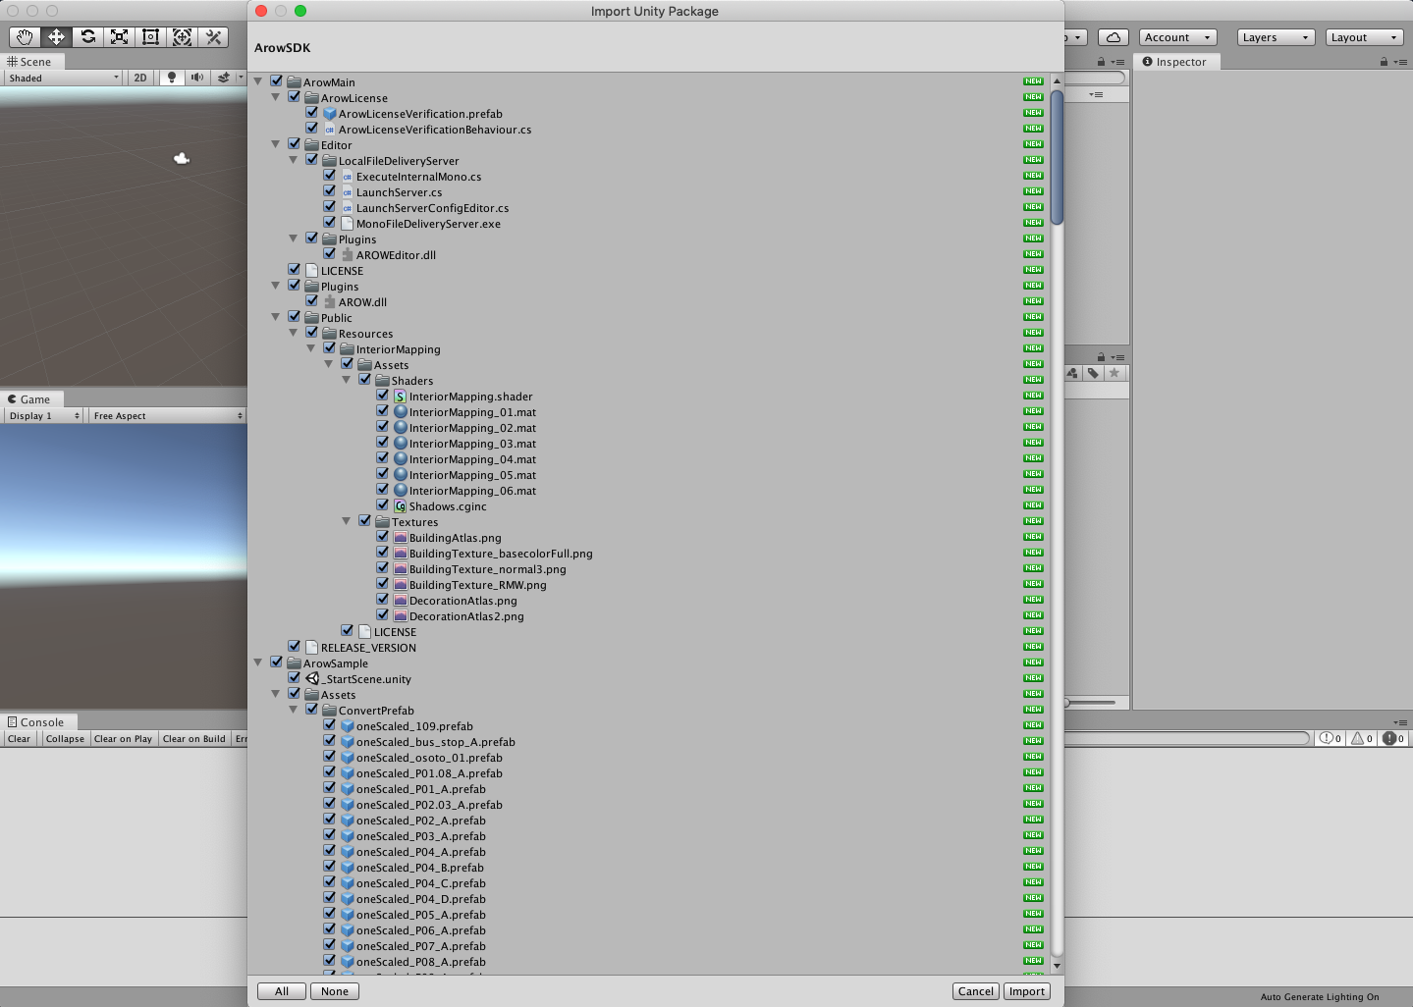Uncheck RELEASE_VERSION checkbox
This screenshot has height=1007, width=1413.
point(295,647)
